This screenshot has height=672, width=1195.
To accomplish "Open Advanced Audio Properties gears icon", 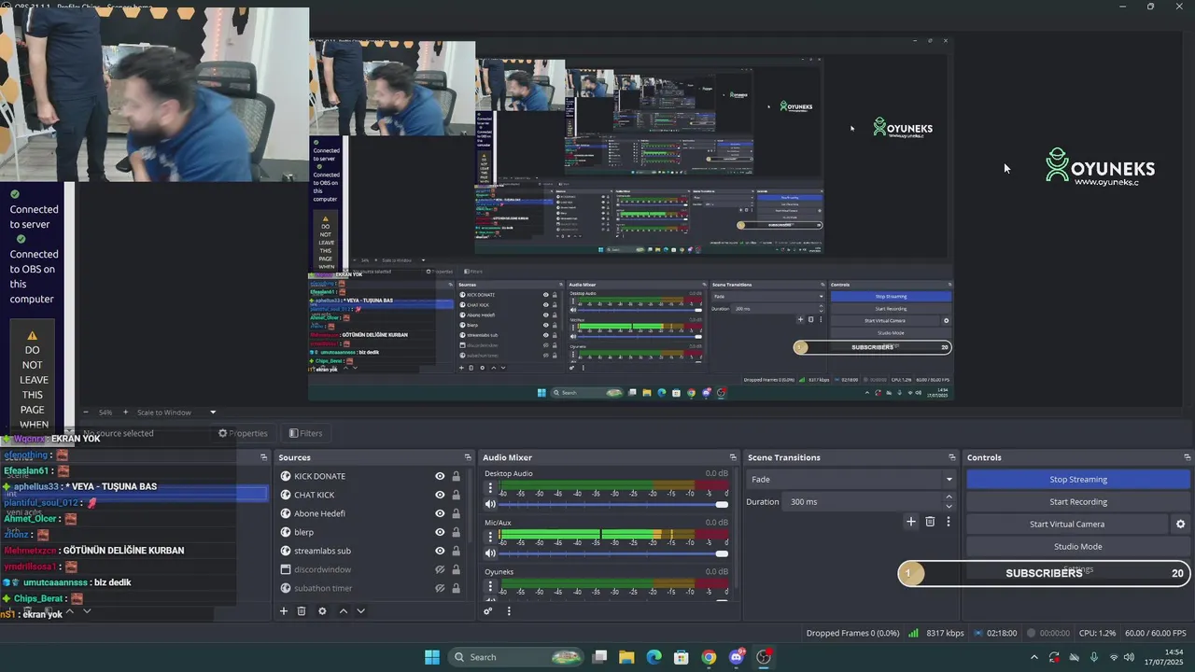I will (x=487, y=611).
